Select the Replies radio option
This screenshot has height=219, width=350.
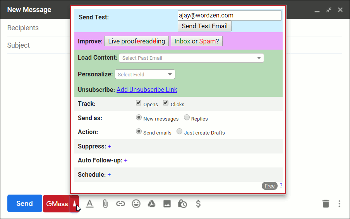187,118
